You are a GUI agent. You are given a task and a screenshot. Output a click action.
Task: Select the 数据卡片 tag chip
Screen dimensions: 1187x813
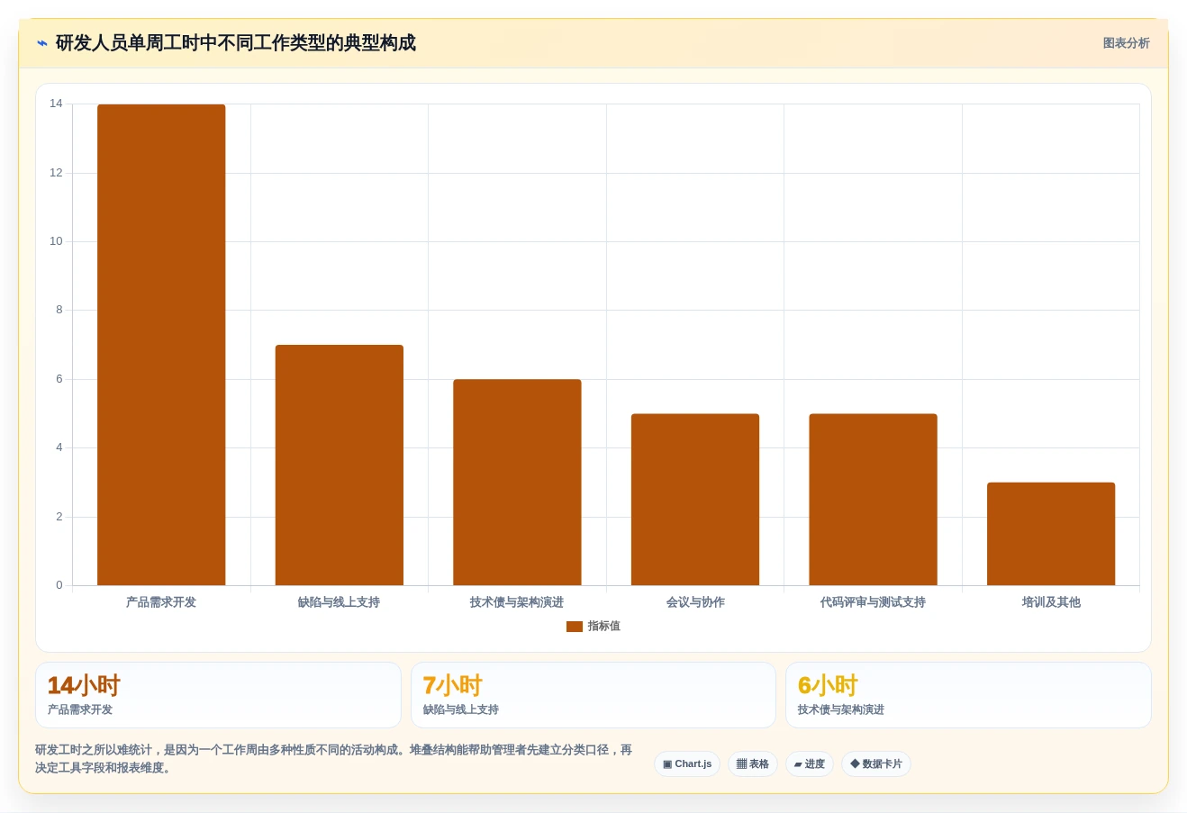[876, 764]
